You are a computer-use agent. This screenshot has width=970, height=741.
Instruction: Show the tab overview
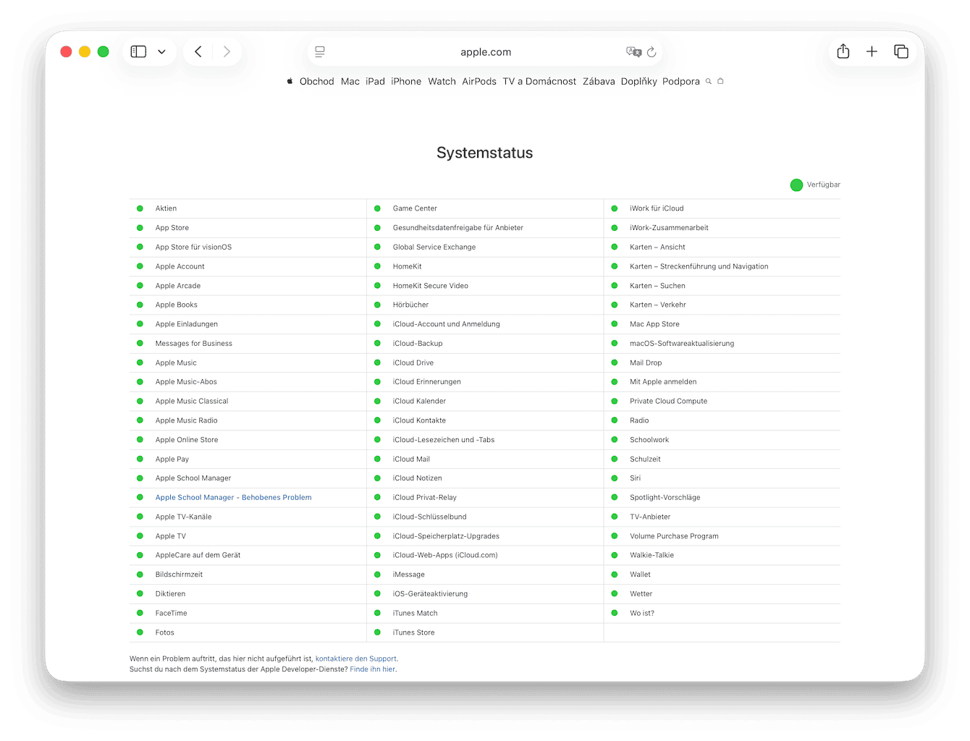[901, 51]
